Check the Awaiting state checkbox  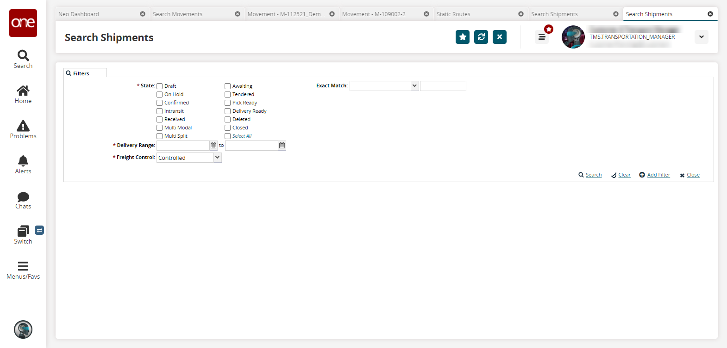[228, 86]
